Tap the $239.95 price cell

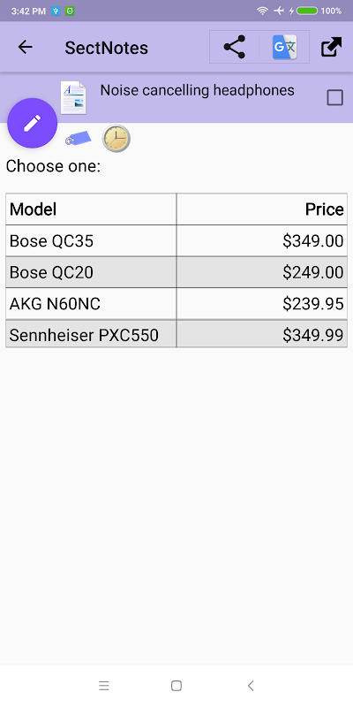(x=262, y=304)
